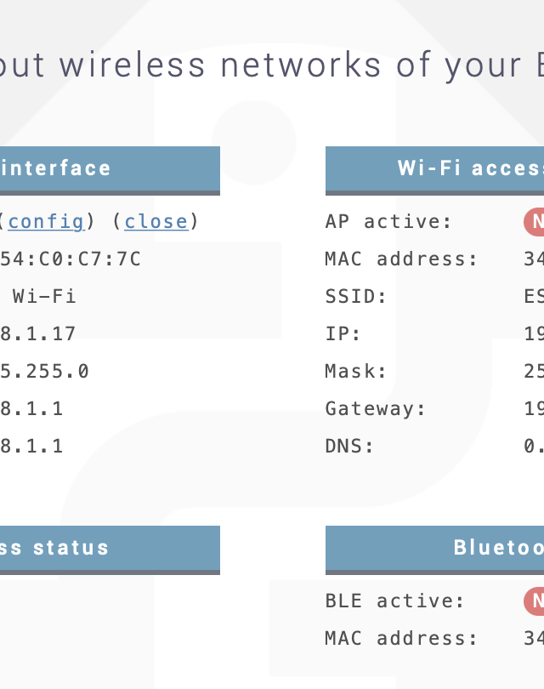Select the Bluetooth panel header
544x689 pixels.
pyautogui.click(x=434, y=548)
